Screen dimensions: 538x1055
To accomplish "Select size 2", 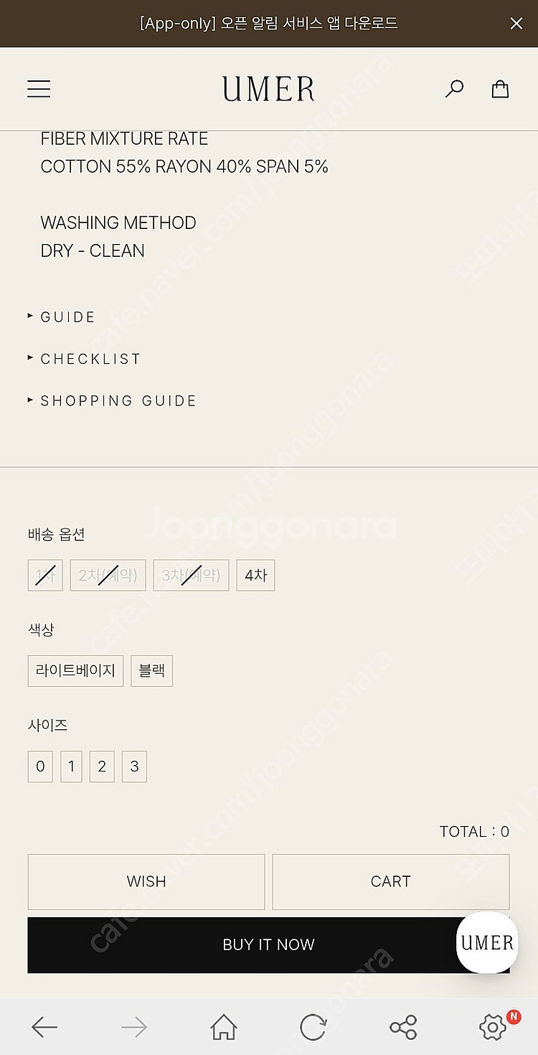I will tap(102, 766).
